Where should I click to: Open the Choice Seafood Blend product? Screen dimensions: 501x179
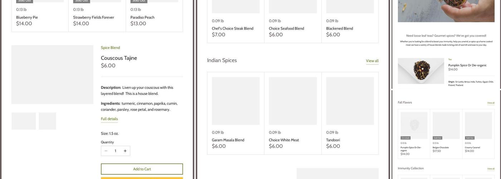[x=286, y=29]
